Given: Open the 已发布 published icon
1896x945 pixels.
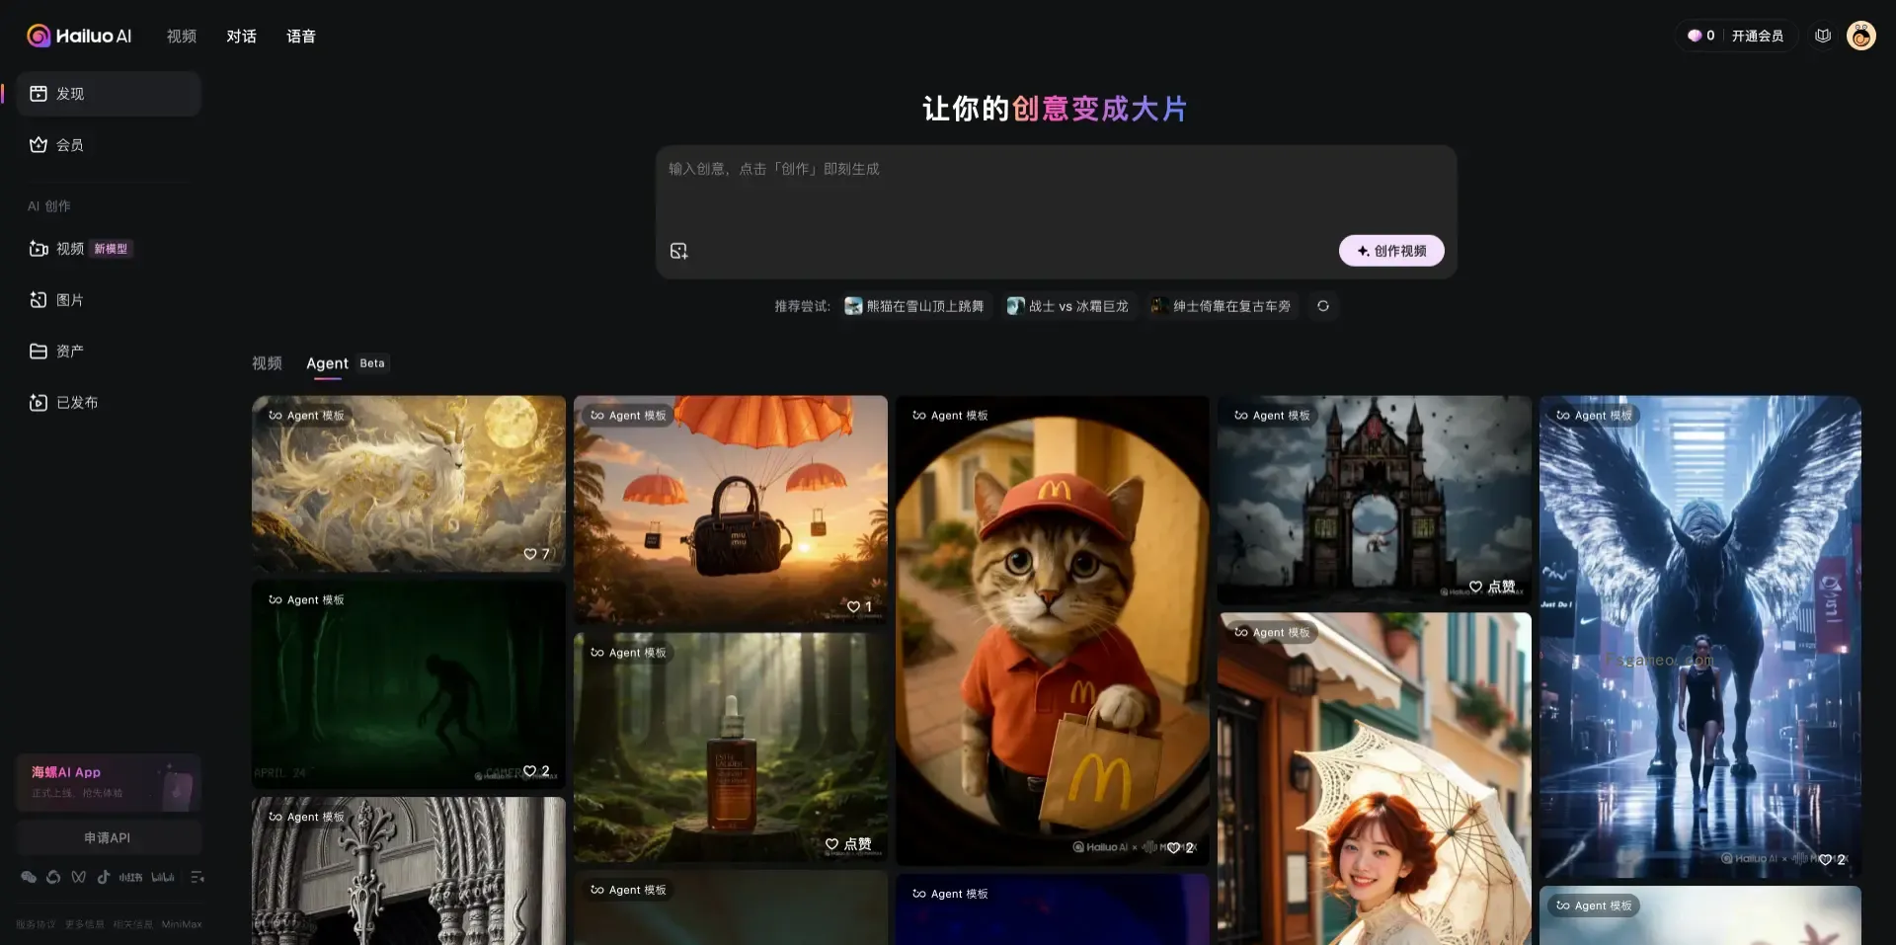Looking at the screenshot, I should [39, 403].
